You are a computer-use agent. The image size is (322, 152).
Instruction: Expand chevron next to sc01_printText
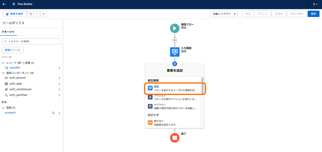[x=59, y=95]
